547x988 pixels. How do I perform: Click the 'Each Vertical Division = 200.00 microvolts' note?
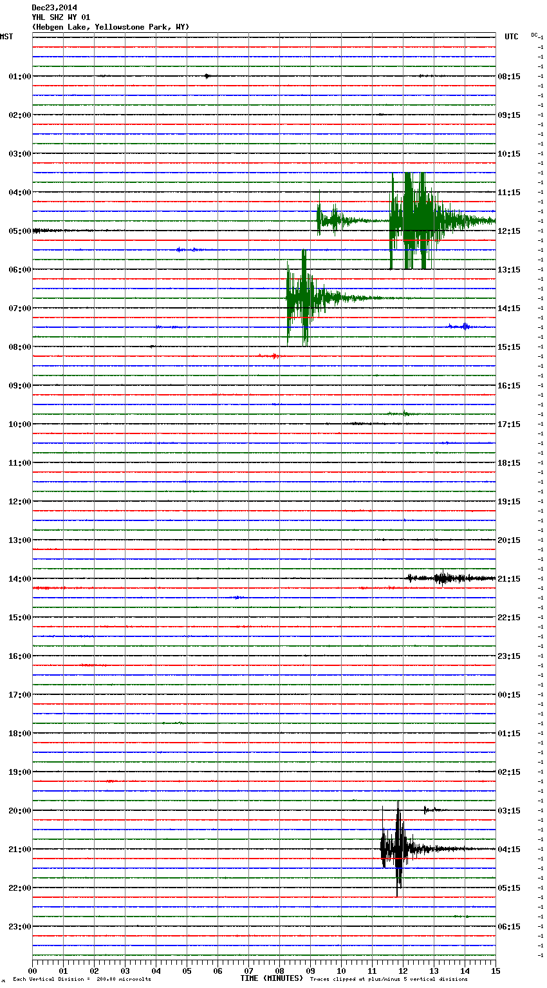[x=82, y=980]
